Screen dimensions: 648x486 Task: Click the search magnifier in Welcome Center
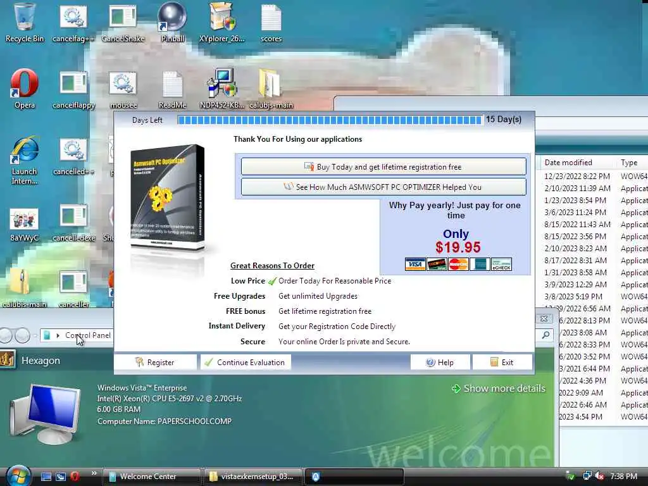pyautogui.click(x=545, y=335)
